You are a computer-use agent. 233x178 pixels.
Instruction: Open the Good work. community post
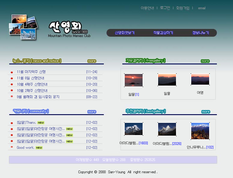click(25, 148)
